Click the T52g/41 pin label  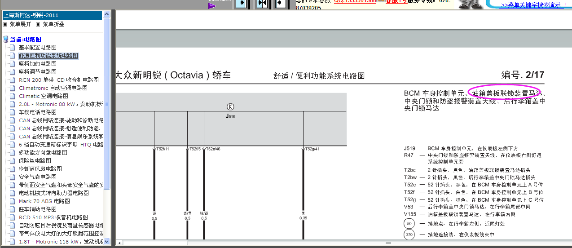[312, 149]
